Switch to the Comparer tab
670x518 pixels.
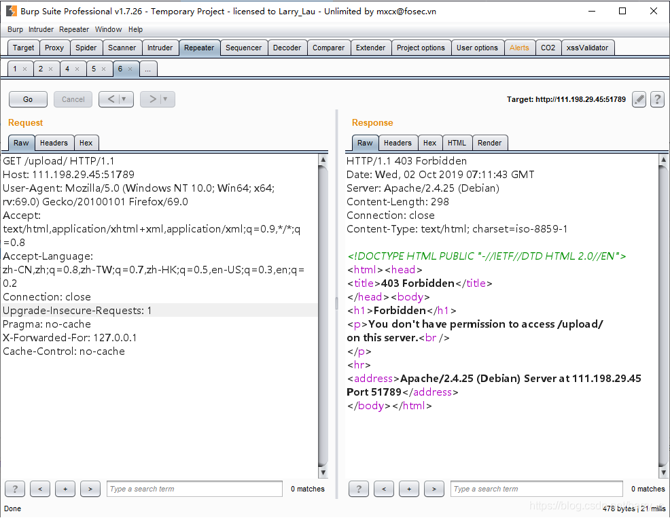click(x=329, y=48)
